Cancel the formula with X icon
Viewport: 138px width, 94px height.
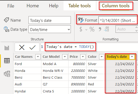point(22,47)
